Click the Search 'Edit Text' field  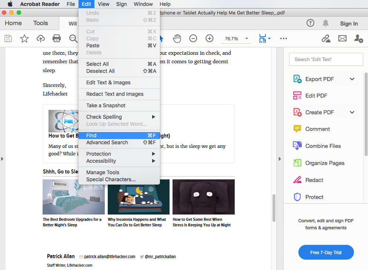(326, 59)
